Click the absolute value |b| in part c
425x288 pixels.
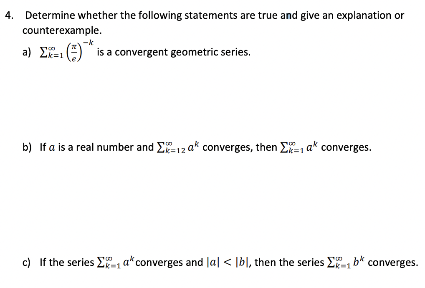[241, 262]
